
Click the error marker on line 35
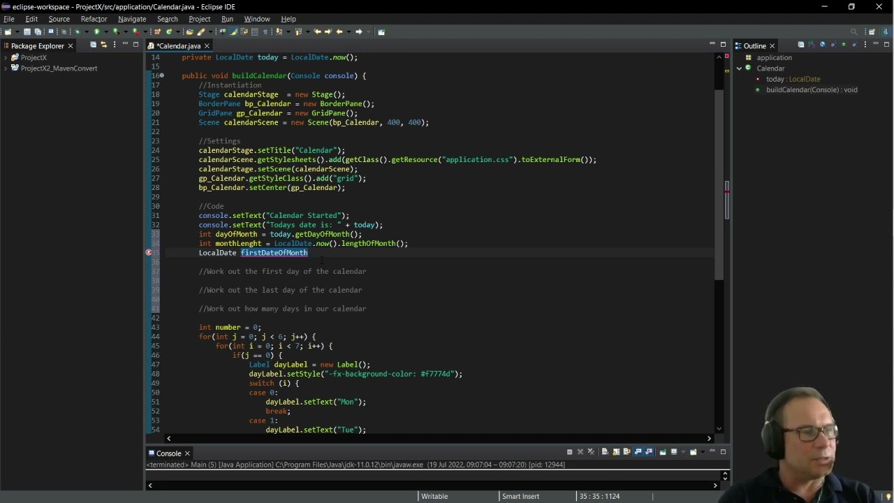pyautogui.click(x=149, y=253)
